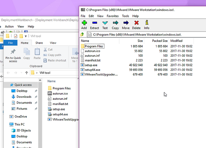Select manifest.txt in Explorer file list
This screenshot has height=148, width=206.
[60, 104]
